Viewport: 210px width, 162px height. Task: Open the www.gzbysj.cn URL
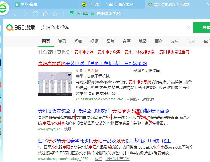click(x=49, y=129)
